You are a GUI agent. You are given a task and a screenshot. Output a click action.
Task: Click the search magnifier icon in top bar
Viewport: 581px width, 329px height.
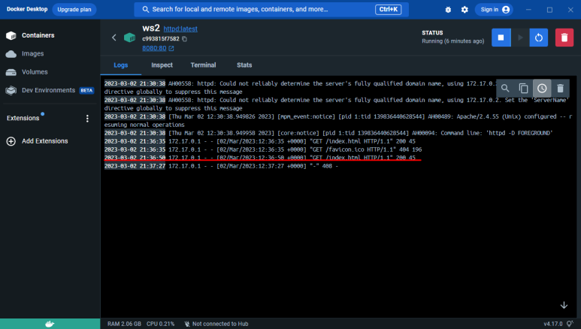click(x=146, y=9)
